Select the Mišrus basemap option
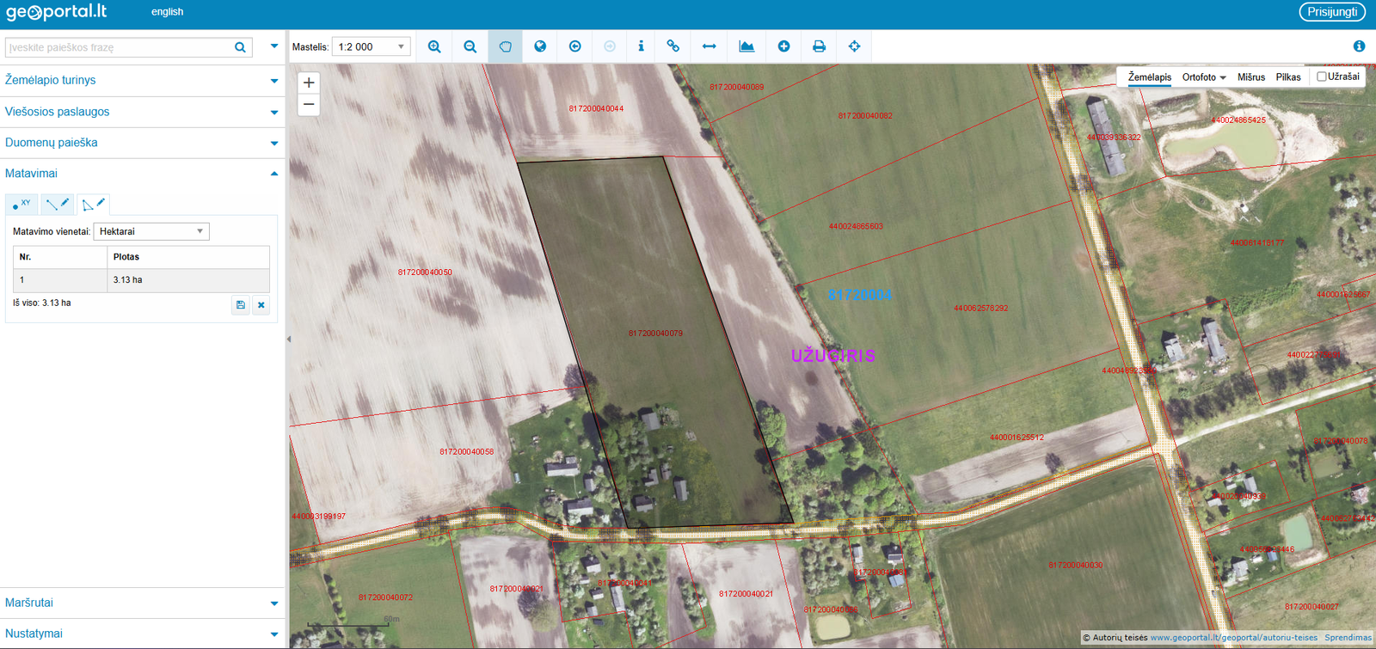 (1250, 77)
